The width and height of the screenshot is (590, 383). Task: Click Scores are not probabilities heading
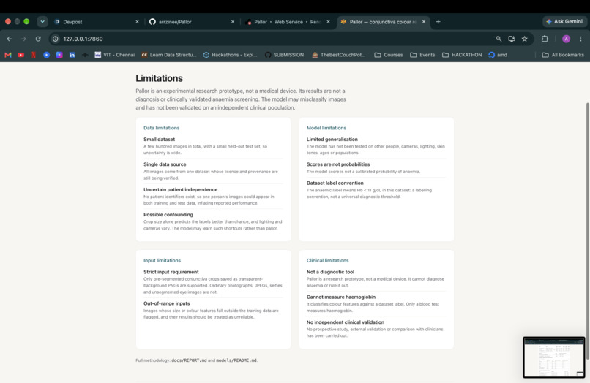point(338,164)
